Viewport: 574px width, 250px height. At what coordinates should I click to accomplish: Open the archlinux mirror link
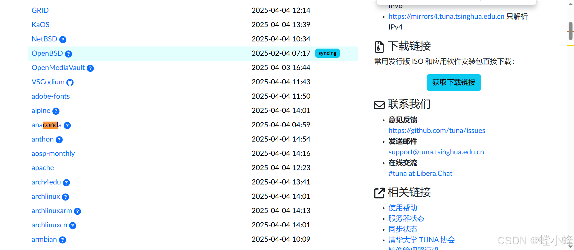[x=46, y=196]
